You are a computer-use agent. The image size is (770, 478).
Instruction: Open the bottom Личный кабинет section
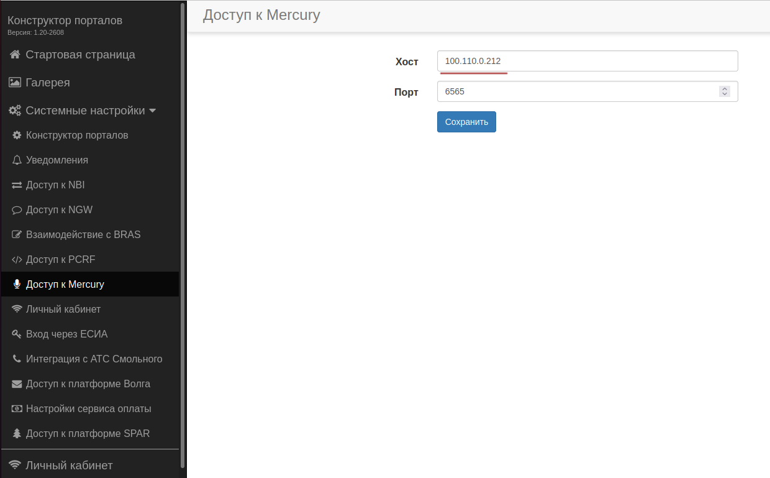(x=69, y=465)
